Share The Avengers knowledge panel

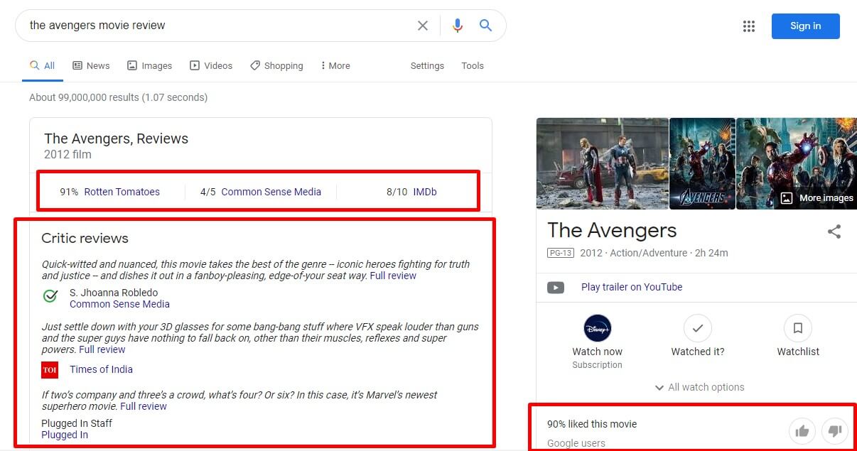click(x=834, y=232)
